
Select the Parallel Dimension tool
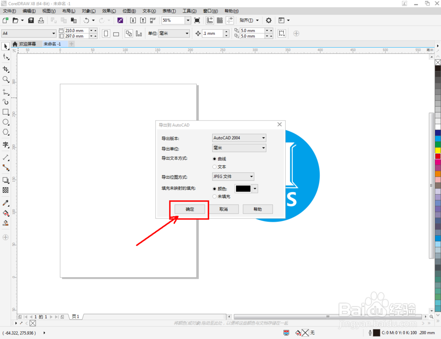(6, 158)
